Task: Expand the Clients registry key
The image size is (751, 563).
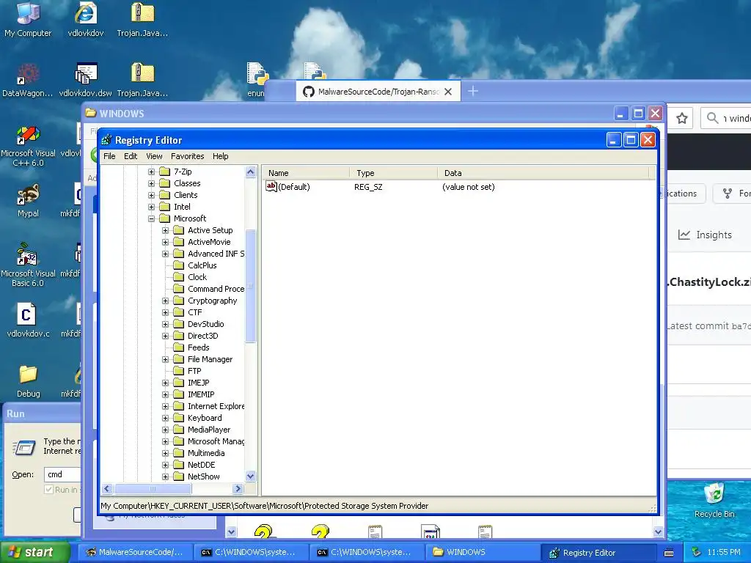Action: [x=151, y=195]
